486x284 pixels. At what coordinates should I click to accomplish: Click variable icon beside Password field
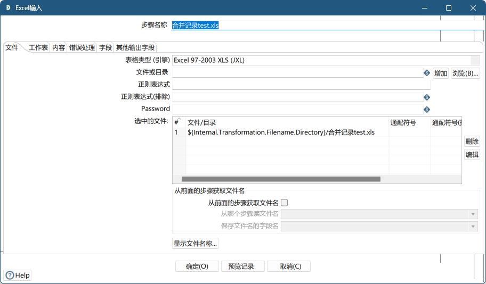click(426, 110)
